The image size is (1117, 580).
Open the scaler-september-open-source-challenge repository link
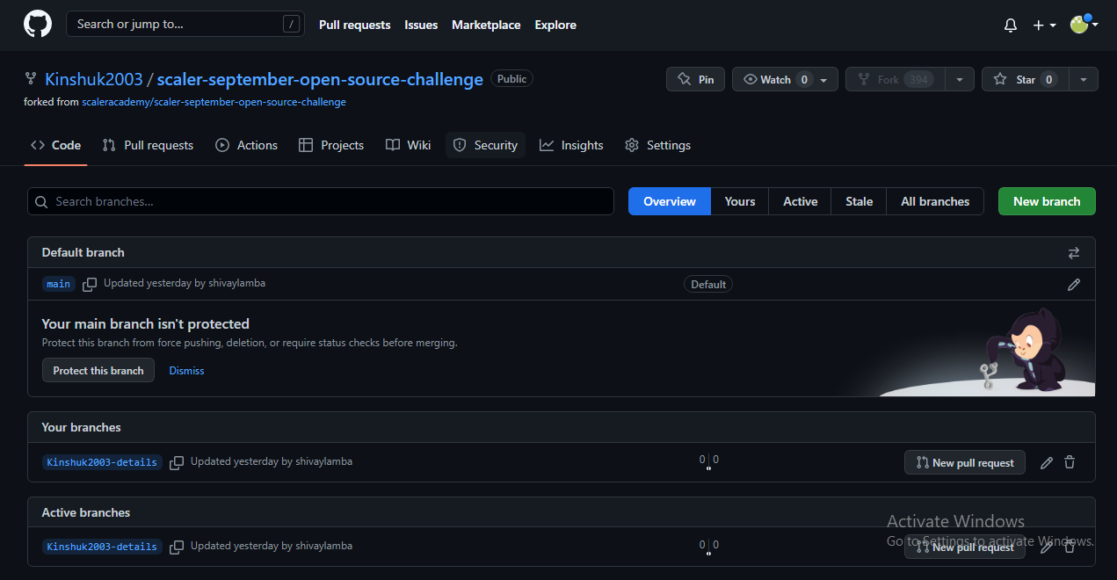pos(320,79)
